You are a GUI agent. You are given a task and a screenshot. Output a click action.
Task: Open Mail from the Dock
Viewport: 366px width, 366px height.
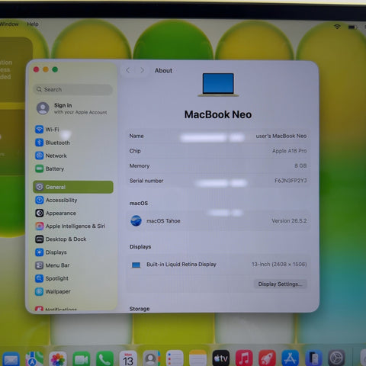[11, 359]
